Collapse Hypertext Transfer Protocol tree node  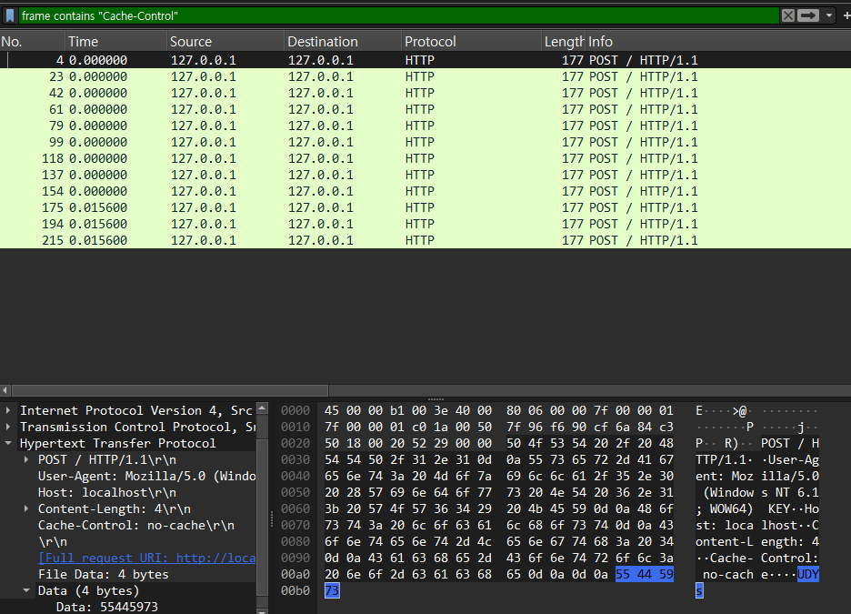tap(8, 443)
